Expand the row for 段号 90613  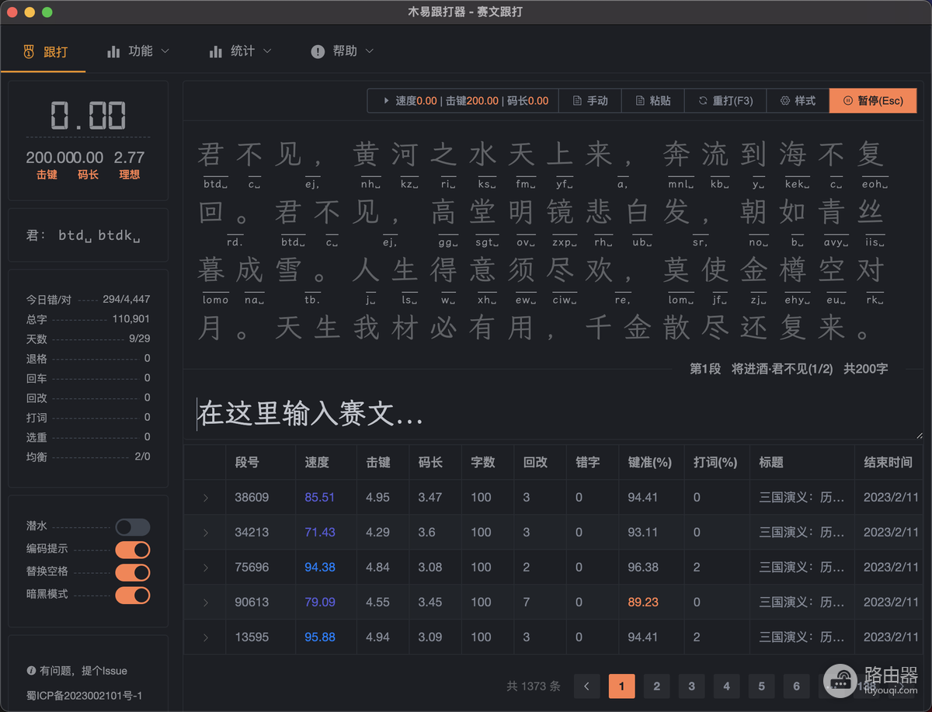206,603
